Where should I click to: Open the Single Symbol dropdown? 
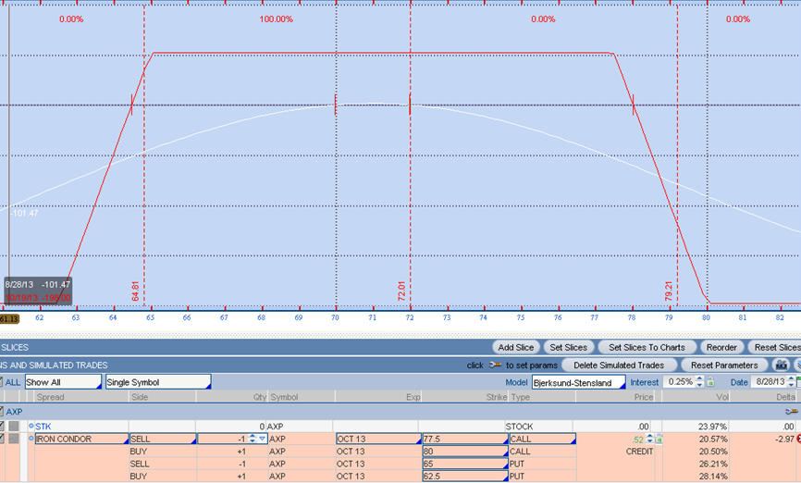157,382
